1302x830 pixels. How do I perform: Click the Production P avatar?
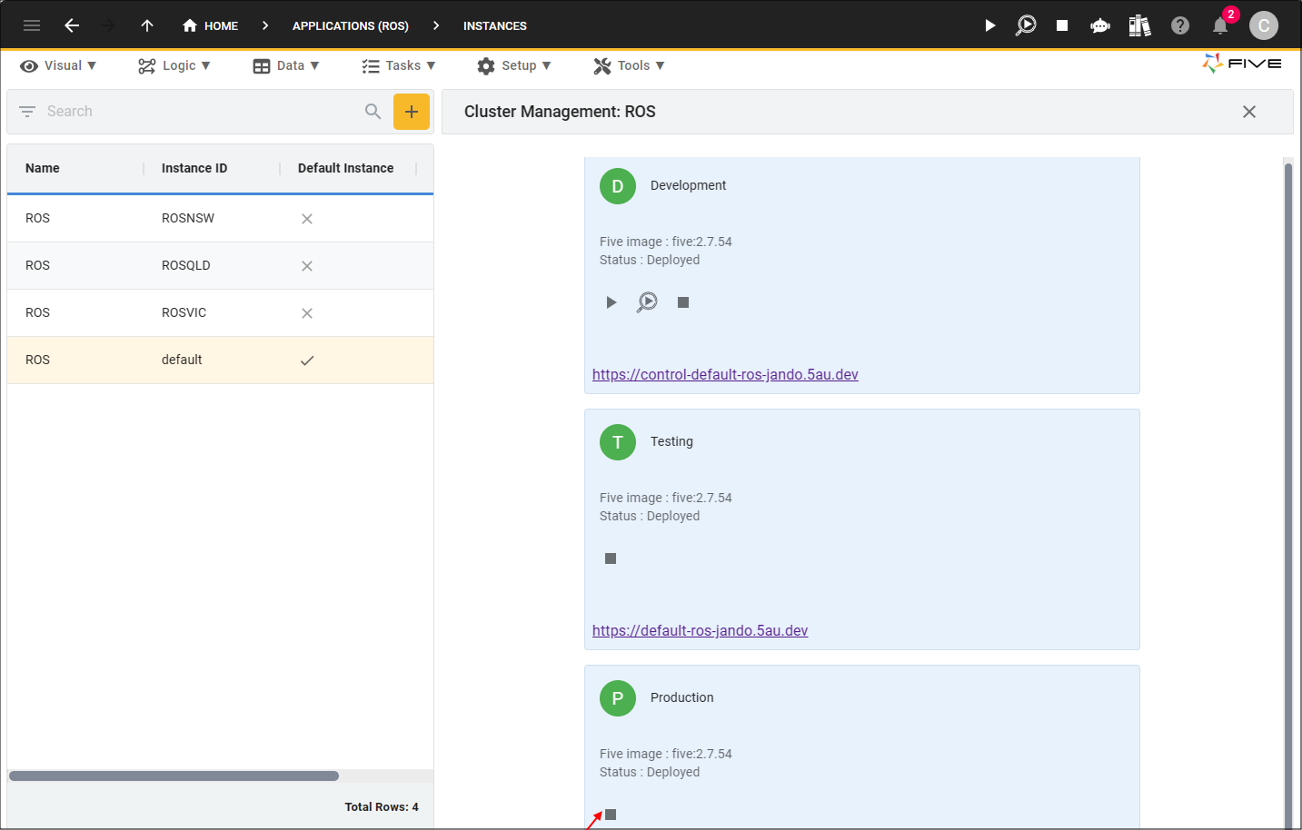click(x=618, y=698)
